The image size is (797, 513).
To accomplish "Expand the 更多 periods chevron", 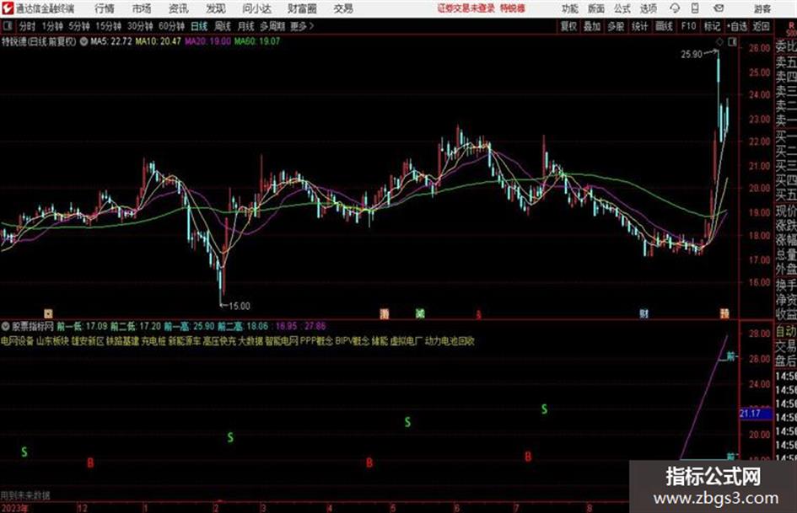I will pyautogui.click(x=302, y=26).
